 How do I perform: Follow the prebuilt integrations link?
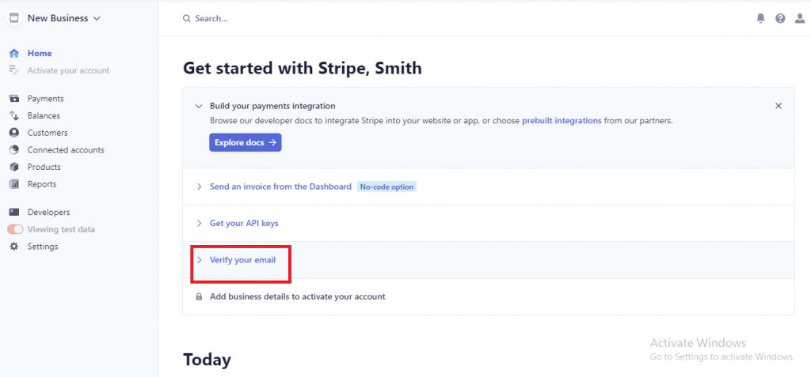click(562, 120)
